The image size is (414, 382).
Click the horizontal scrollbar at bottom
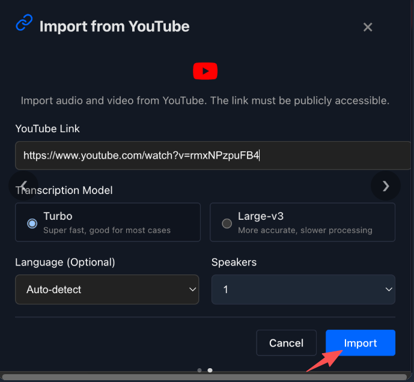tap(204, 377)
